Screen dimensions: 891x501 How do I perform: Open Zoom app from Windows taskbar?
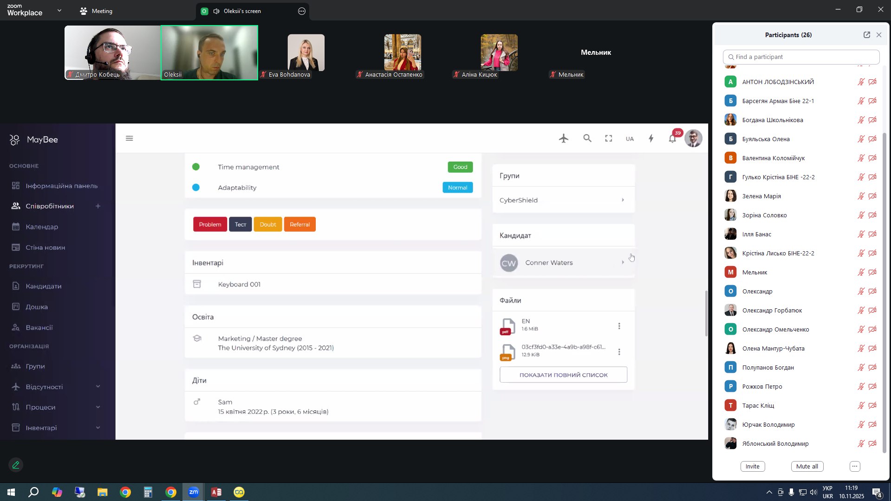(194, 492)
